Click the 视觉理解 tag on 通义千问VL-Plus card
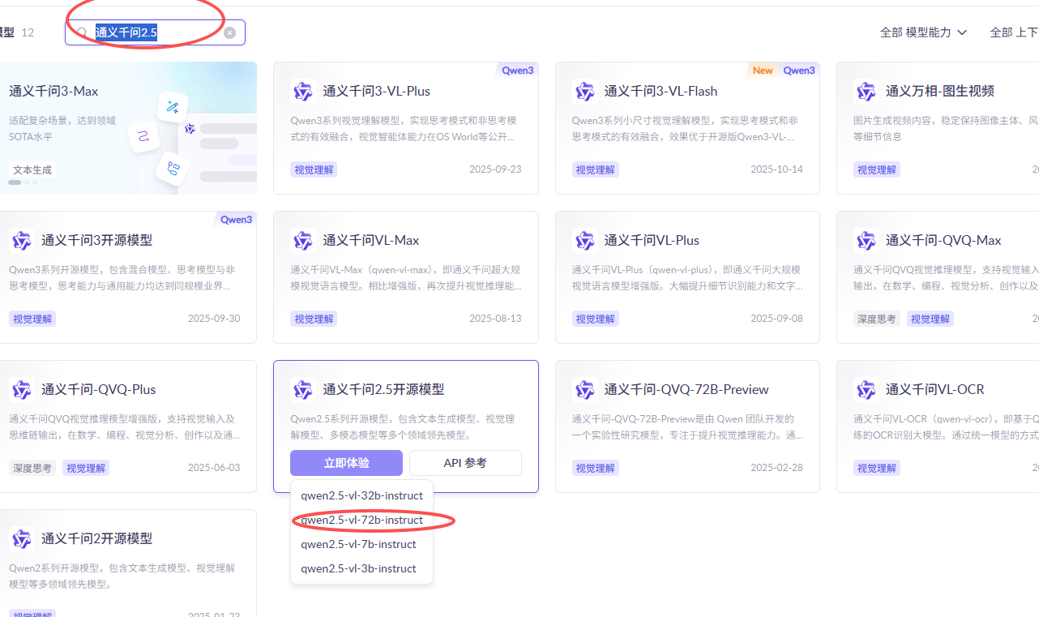Image resolution: width=1039 pixels, height=617 pixels. pos(595,319)
